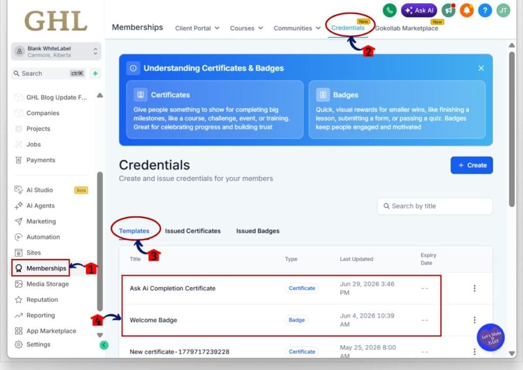523x370 pixels.
Task: Click the Sites sidebar icon
Action: pos(19,253)
